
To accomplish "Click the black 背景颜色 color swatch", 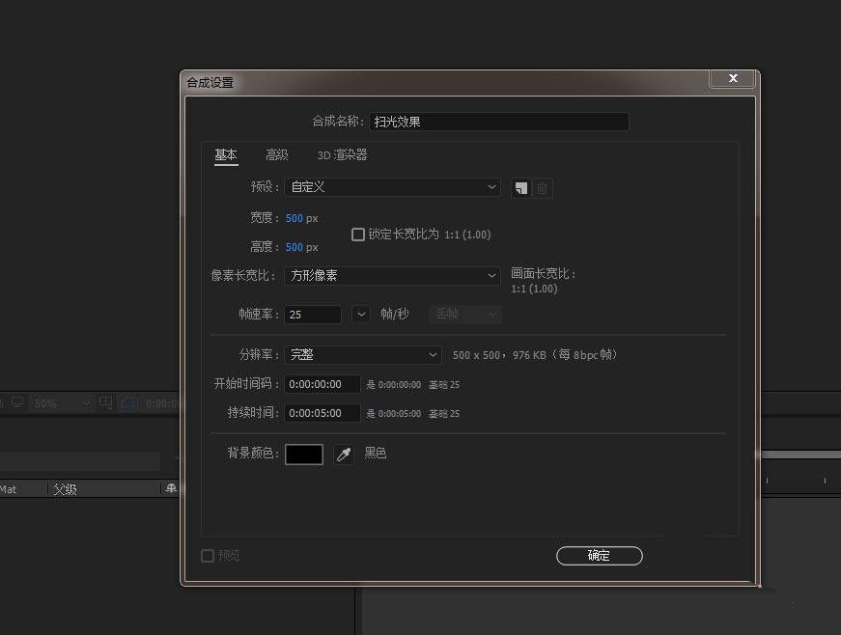I will coord(303,454).
